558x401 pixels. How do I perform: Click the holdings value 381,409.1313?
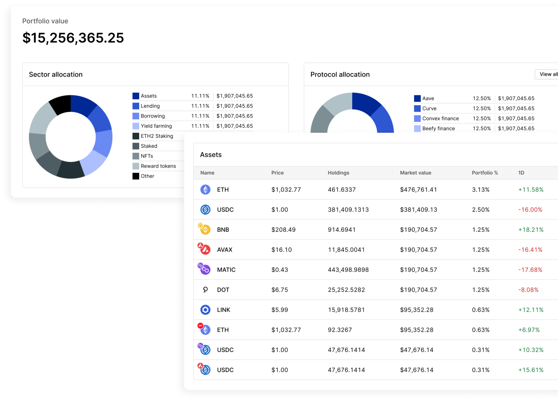[x=348, y=210]
